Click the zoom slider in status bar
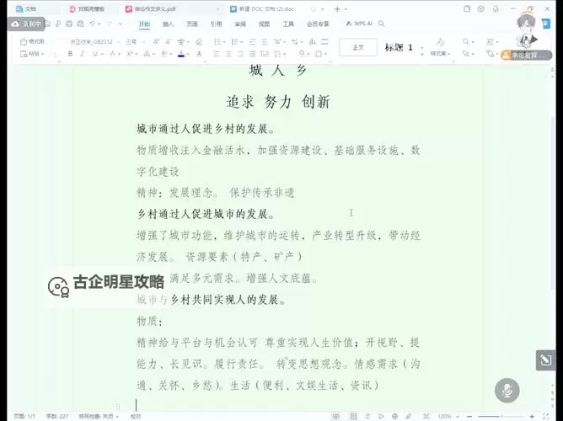 tap(501, 416)
